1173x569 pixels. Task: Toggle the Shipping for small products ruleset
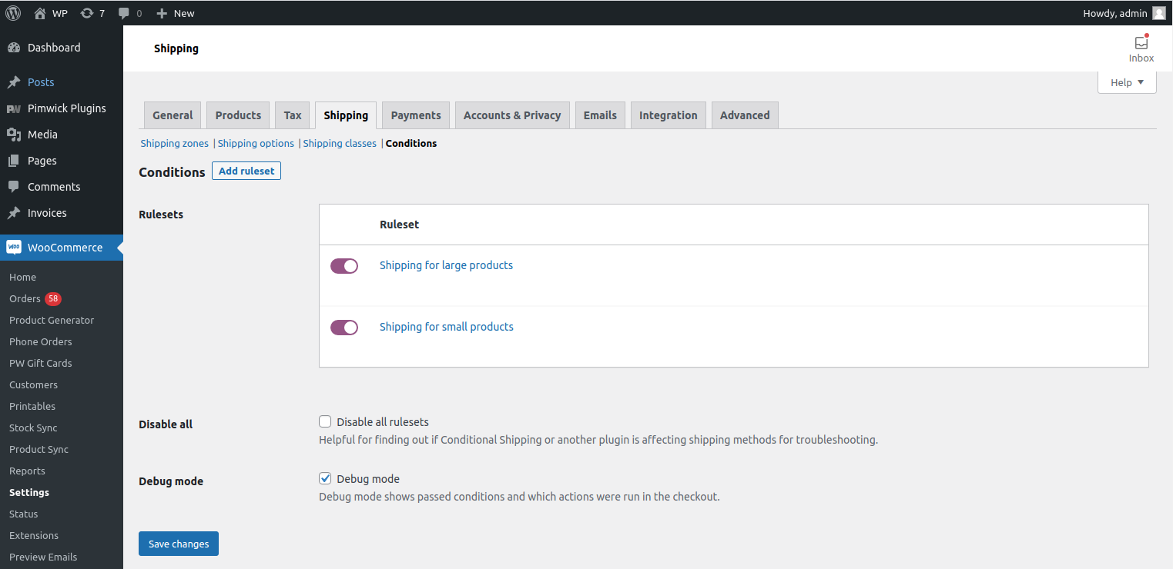tap(344, 328)
